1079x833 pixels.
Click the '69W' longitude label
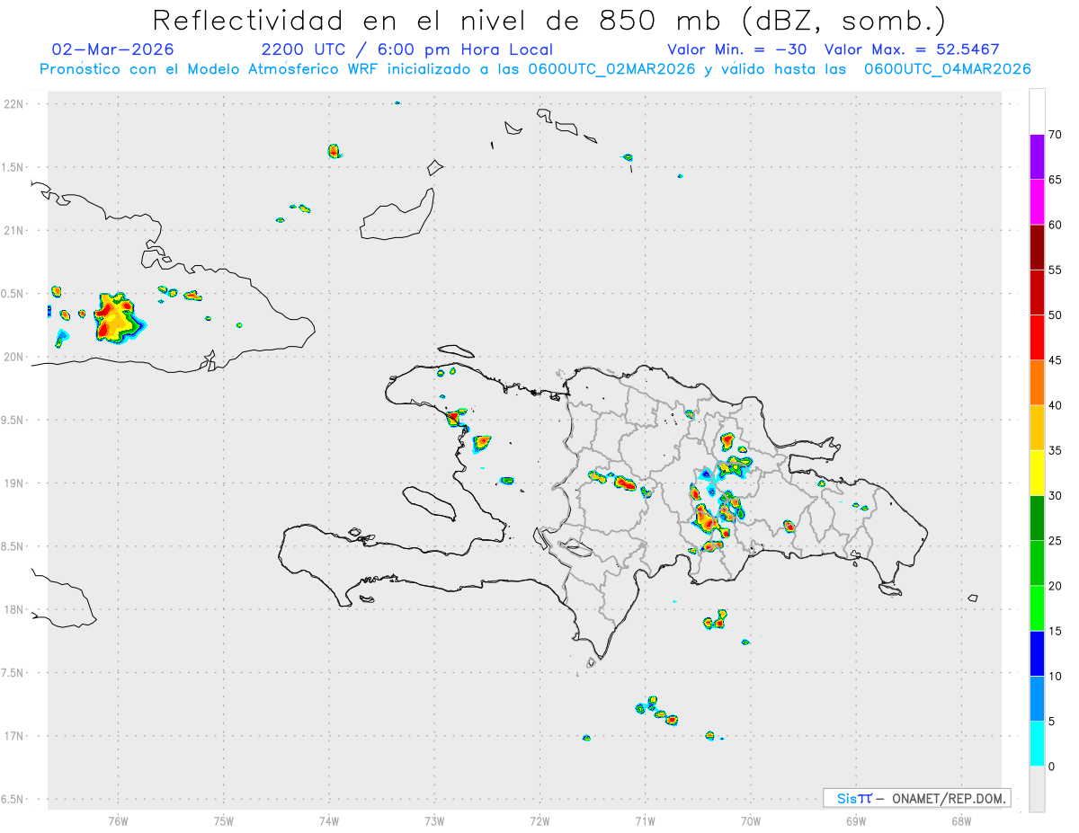coord(856,821)
